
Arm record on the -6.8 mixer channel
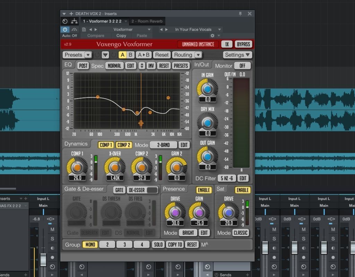tap(52, 257)
